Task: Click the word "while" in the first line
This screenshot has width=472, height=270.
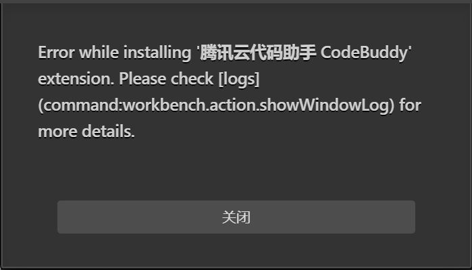Action: click(99, 53)
